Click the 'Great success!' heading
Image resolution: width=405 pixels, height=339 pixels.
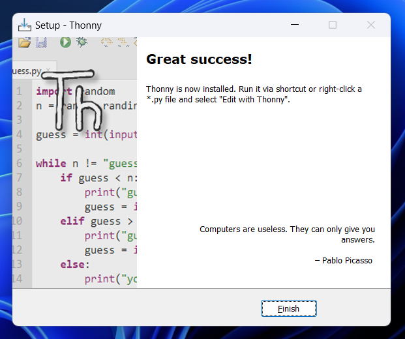(199, 59)
